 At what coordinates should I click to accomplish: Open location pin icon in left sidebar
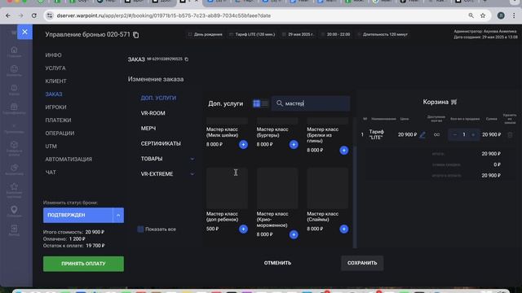pyautogui.click(x=14, y=210)
